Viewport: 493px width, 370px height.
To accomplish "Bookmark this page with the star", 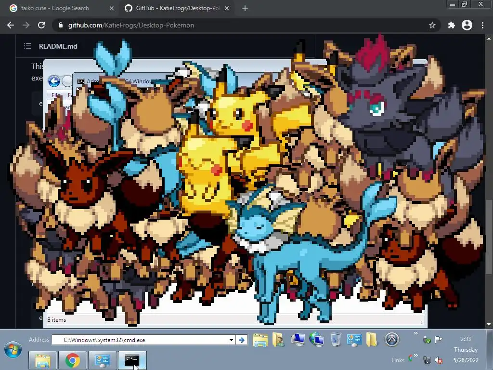I will pyautogui.click(x=432, y=25).
